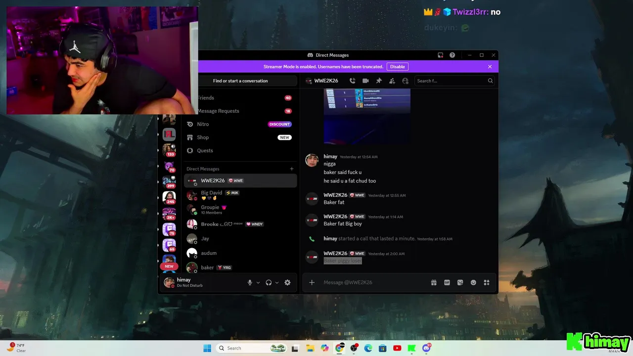This screenshot has width=633, height=356.
Task: Deafen with the headphones icon
Action: [269, 282]
